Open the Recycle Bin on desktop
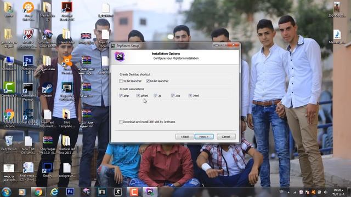 (9, 143)
